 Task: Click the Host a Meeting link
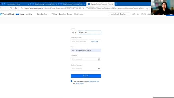coord(146,14)
